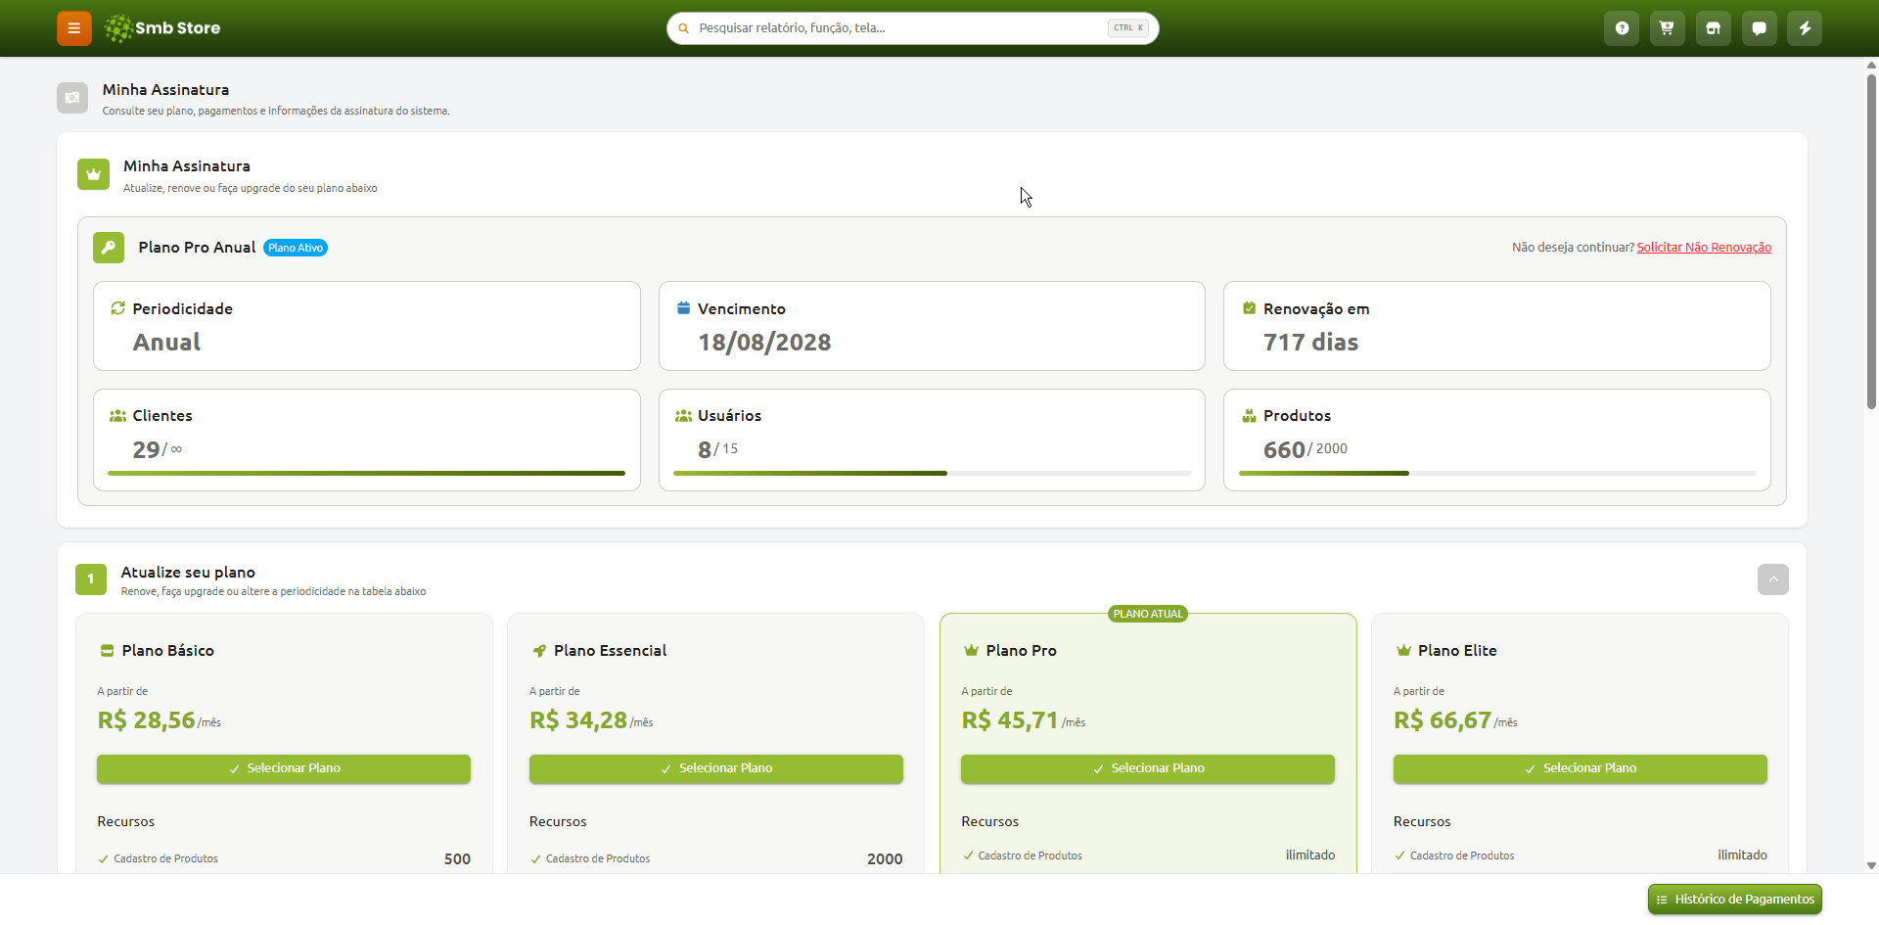Click the Usuários usage progress bar
The image size is (1879, 925).
[x=932, y=474]
